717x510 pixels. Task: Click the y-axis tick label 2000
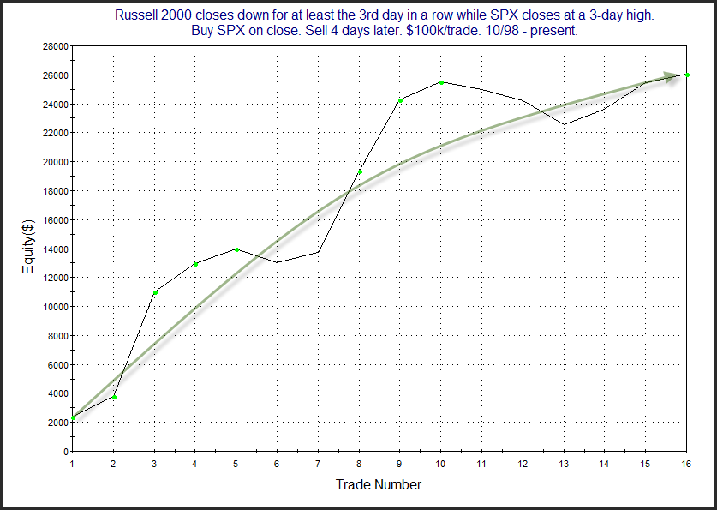57,423
